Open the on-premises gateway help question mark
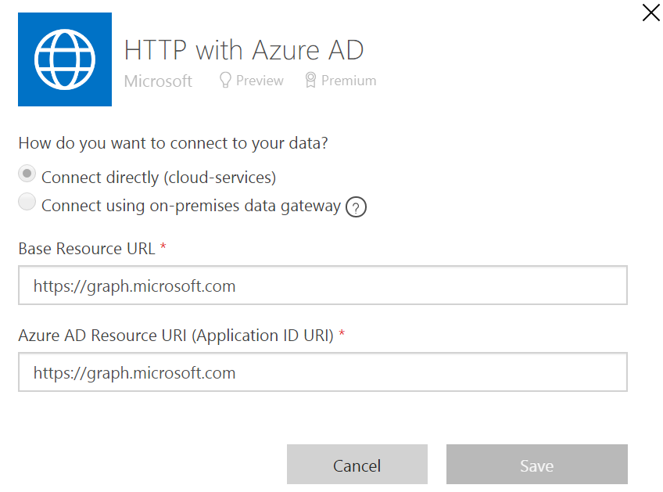 357,207
